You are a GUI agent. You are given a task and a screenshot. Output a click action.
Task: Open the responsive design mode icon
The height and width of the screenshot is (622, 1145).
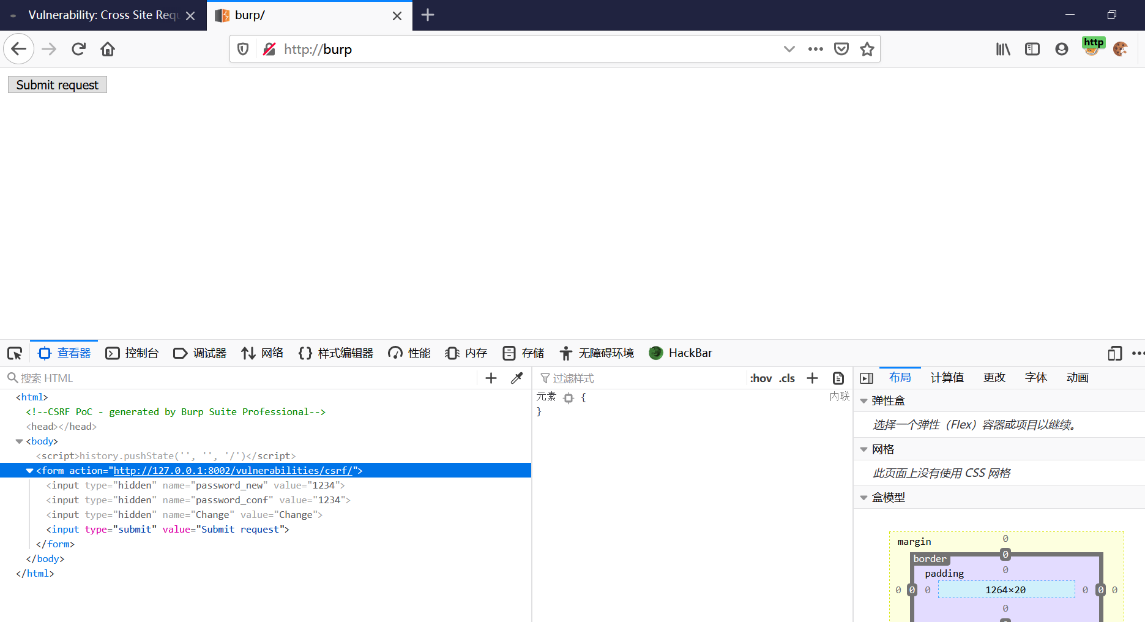click(x=1115, y=353)
